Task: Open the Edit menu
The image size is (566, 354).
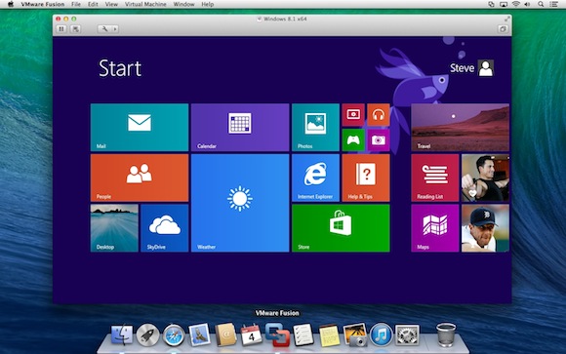Action: [x=93, y=4]
